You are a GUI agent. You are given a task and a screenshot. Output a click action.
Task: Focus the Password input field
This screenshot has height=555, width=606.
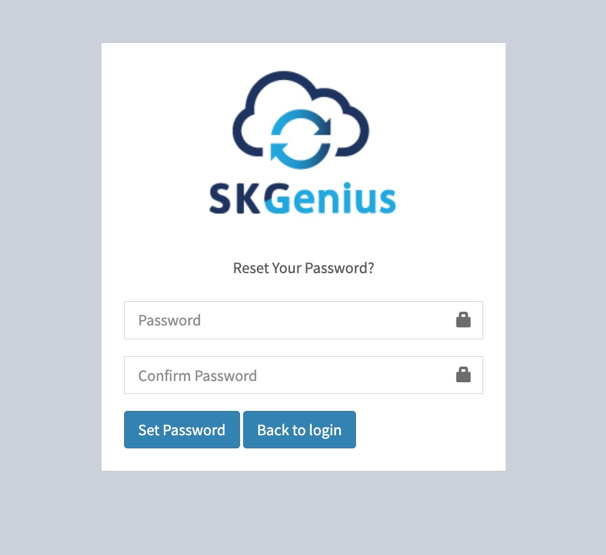[x=304, y=320]
